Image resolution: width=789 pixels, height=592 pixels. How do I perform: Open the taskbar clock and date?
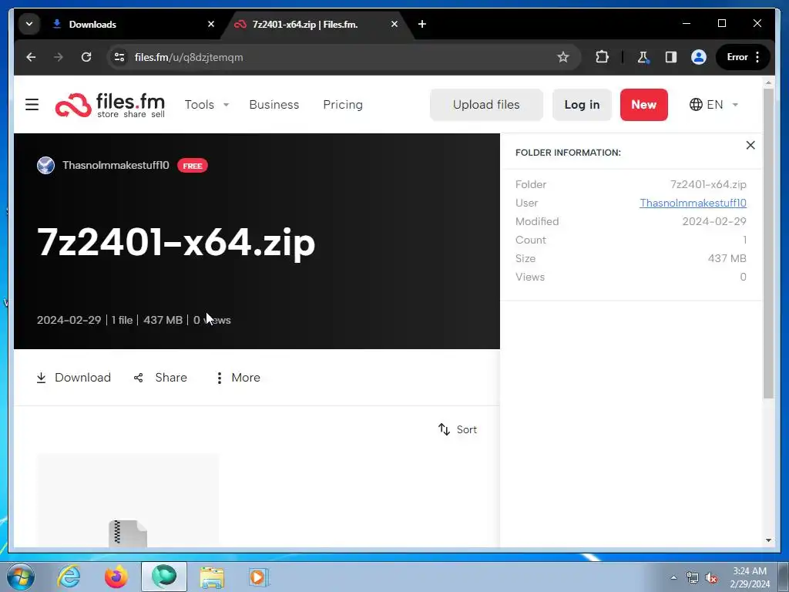tap(750, 577)
